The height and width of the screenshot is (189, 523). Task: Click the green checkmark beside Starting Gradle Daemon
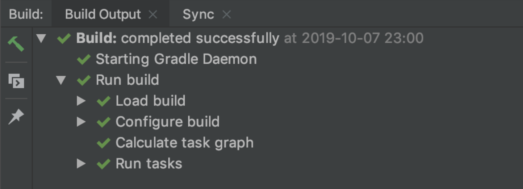point(84,59)
